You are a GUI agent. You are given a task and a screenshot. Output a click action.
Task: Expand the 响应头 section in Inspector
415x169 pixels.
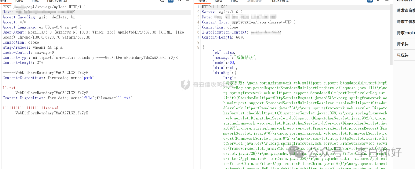[x=402, y=55]
